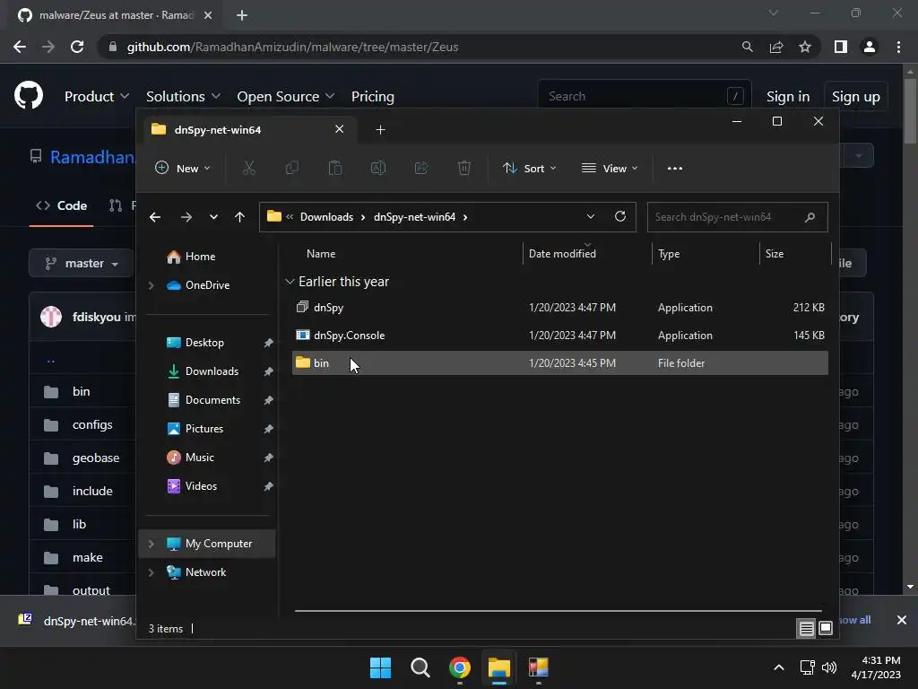The width and height of the screenshot is (918, 689).
Task: Open the See more three-dots menu
Action: coord(675,168)
